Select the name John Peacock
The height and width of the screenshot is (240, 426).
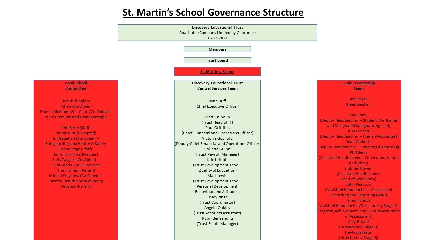pyautogui.click(x=359, y=184)
